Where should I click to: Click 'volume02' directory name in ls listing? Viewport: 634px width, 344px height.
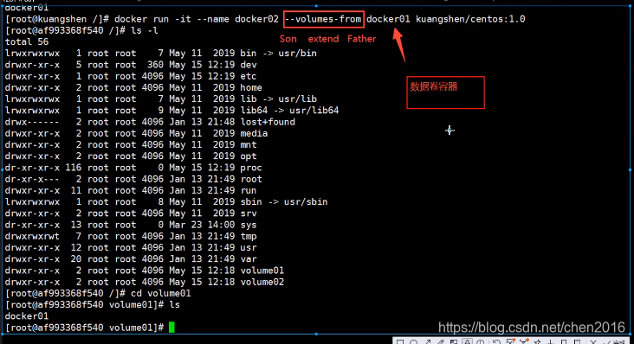pos(262,282)
